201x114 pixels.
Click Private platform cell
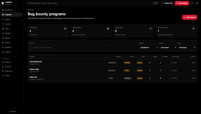pos(111,78)
